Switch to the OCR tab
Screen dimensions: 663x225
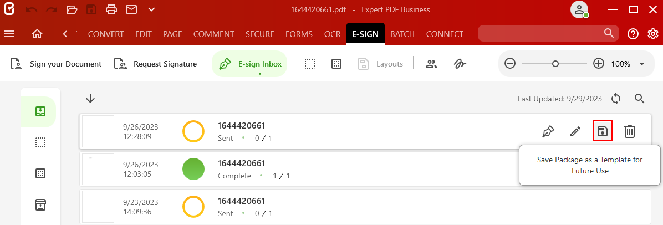tap(333, 34)
